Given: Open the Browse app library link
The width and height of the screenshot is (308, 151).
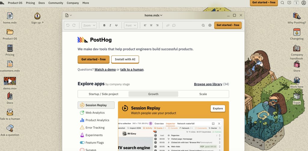Looking at the screenshot, I should (x=208, y=84).
